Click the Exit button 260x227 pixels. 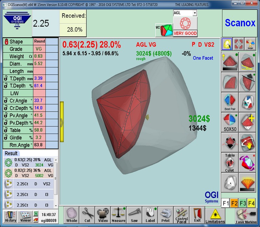197,215
